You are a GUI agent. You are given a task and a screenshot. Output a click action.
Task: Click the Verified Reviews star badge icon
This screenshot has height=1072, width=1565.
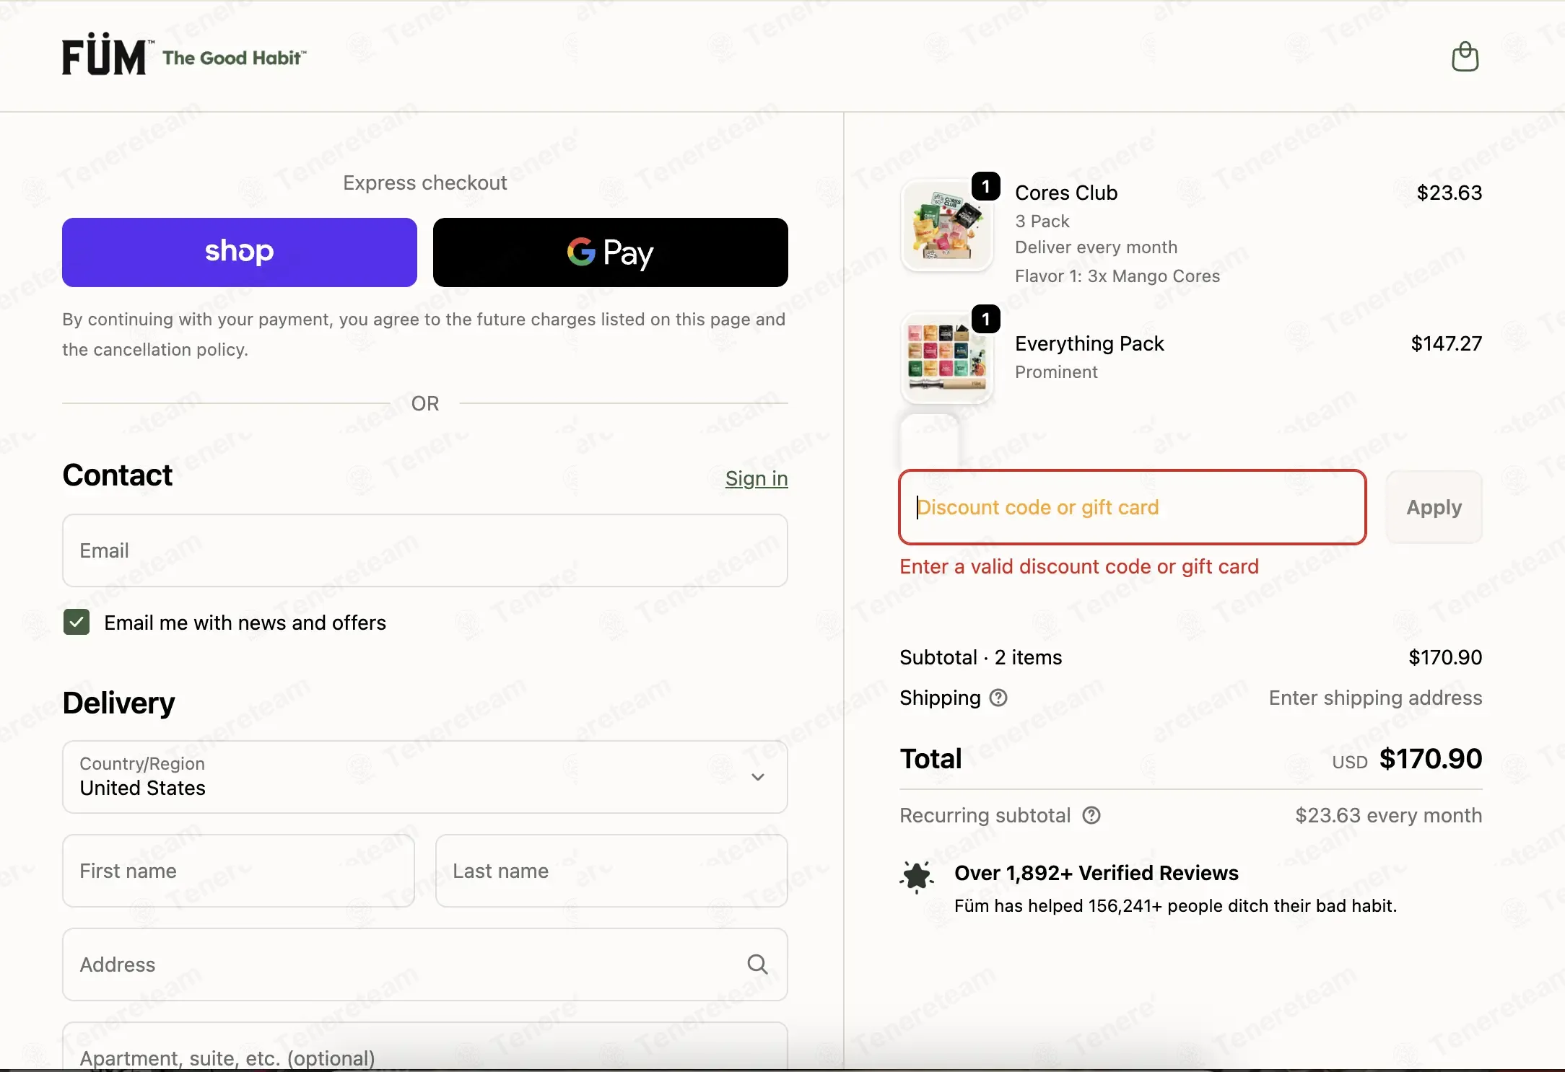click(917, 877)
